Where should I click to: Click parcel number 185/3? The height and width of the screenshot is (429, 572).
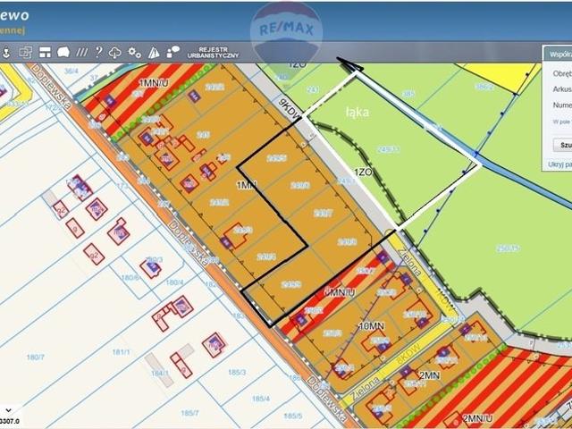click(x=237, y=372)
